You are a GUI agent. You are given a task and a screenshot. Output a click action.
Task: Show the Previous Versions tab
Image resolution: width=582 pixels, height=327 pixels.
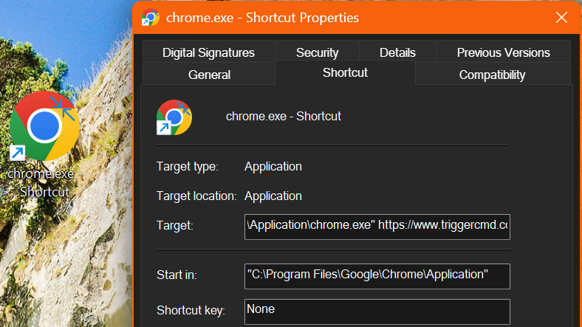point(503,52)
